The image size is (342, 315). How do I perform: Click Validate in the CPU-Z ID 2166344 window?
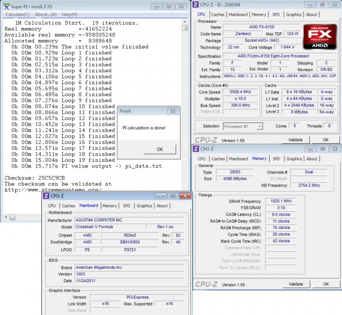pyautogui.click(x=295, y=140)
